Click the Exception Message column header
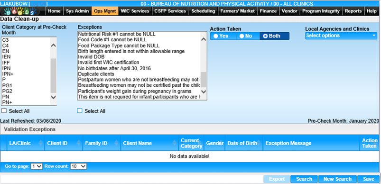This screenshot has width=381, height=184. 311,143
